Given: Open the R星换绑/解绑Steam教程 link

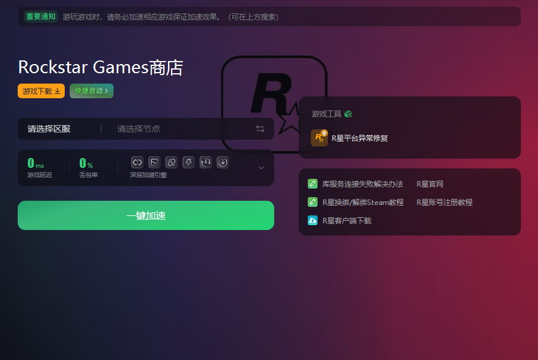Looking at the screenshot, I should click(363, 202).
